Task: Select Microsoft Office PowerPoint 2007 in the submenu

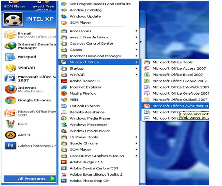Action: (x=175, y=106)
